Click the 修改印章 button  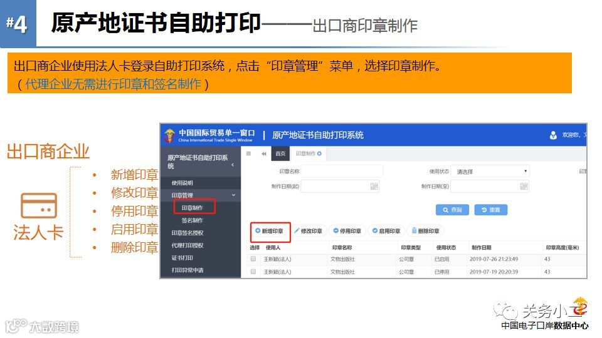[x=309, y=231]
